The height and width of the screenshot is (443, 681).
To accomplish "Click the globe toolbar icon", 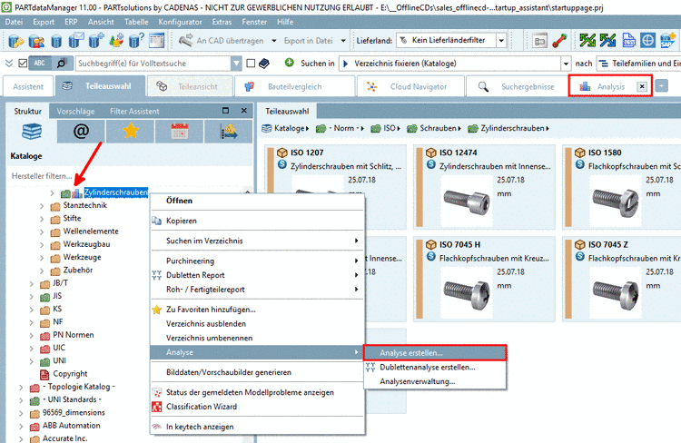I will pyautogui.click(x=647, y=40).
